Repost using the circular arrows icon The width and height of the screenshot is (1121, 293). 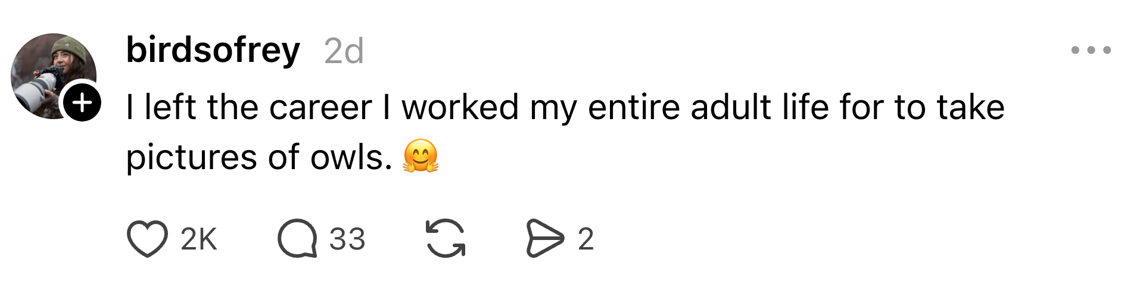pyautogui.click(x=445, y=239)
